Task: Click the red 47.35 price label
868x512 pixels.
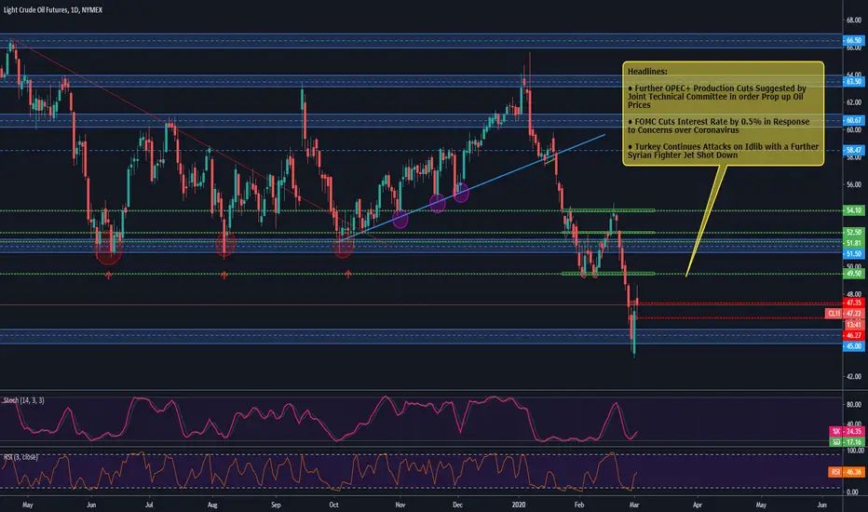Action: 853,303
